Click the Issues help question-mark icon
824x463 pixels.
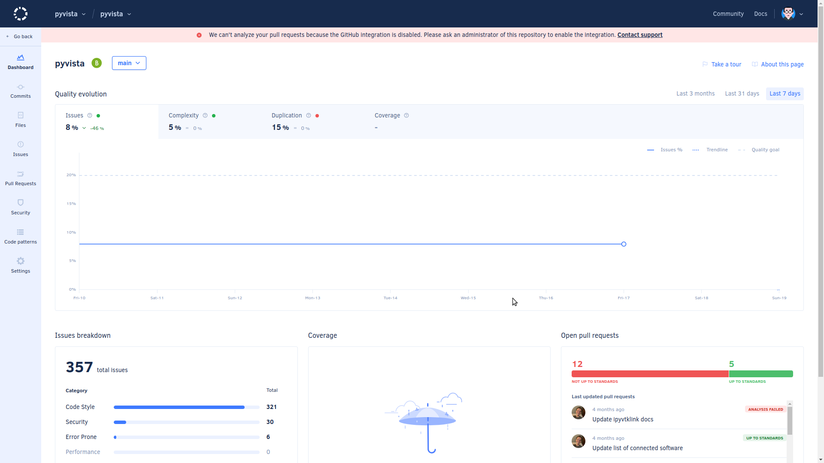point(90,116)
